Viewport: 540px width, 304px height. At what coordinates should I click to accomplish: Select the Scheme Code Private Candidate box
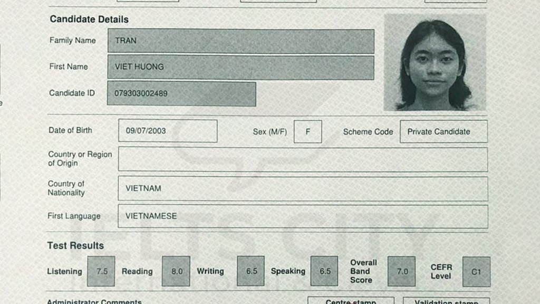(x=443, y=132)
